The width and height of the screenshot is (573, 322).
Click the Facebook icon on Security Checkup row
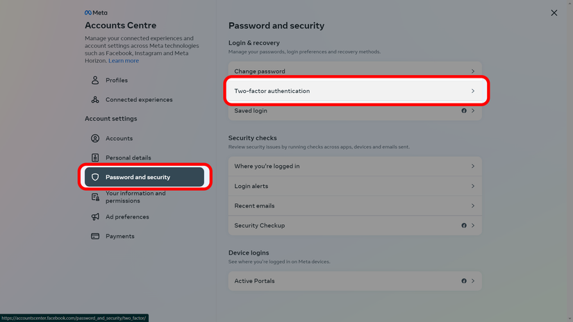pyautogui.click(x=464, y=226)
